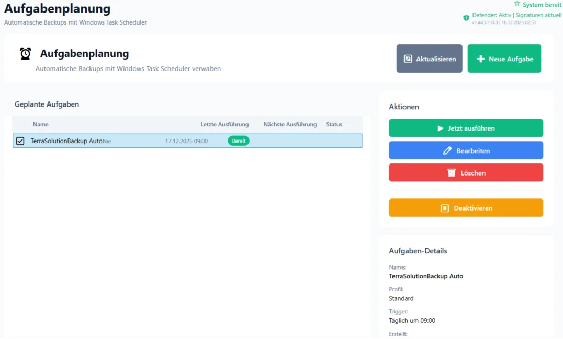Click the Status column header
The image size is (563, 339).
334,124
